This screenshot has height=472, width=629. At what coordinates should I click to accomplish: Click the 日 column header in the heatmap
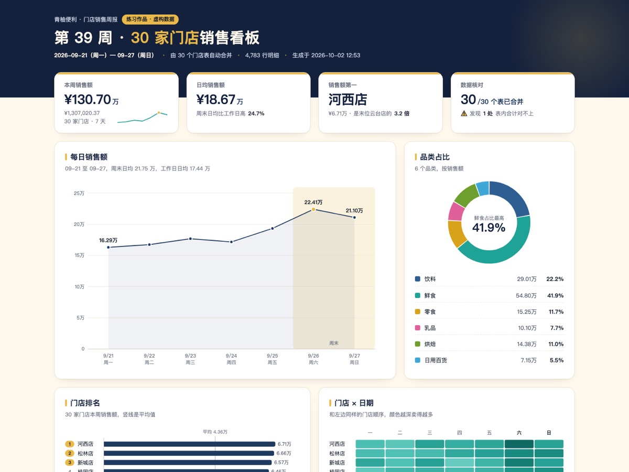click(x=549, y=433)
